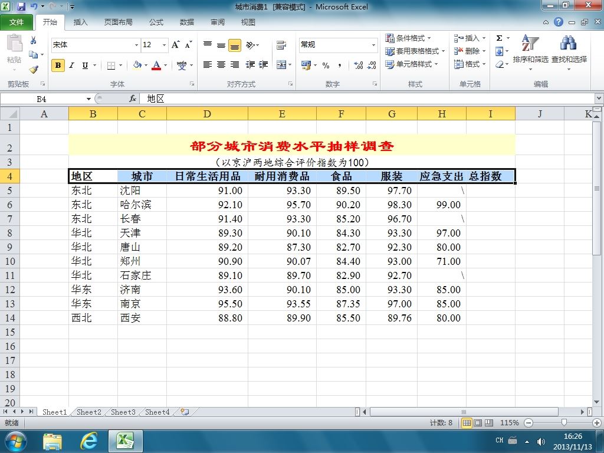
Task: Toggle the highlighted bottom align button
Action: (x=235, y=45)
